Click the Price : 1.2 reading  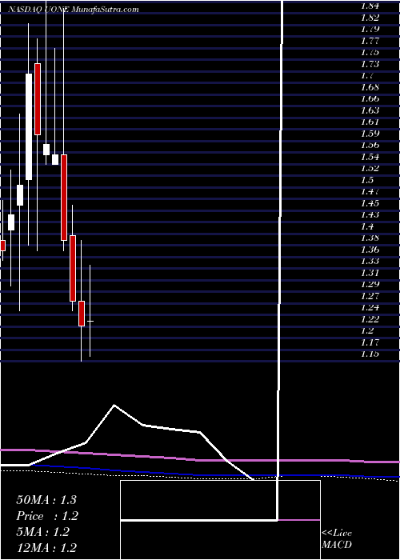click(x=47, y=516)
